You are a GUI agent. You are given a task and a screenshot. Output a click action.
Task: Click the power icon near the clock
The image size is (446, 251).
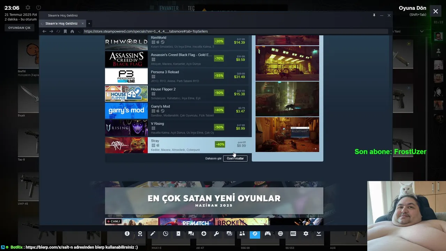click(x=38, y=7)
